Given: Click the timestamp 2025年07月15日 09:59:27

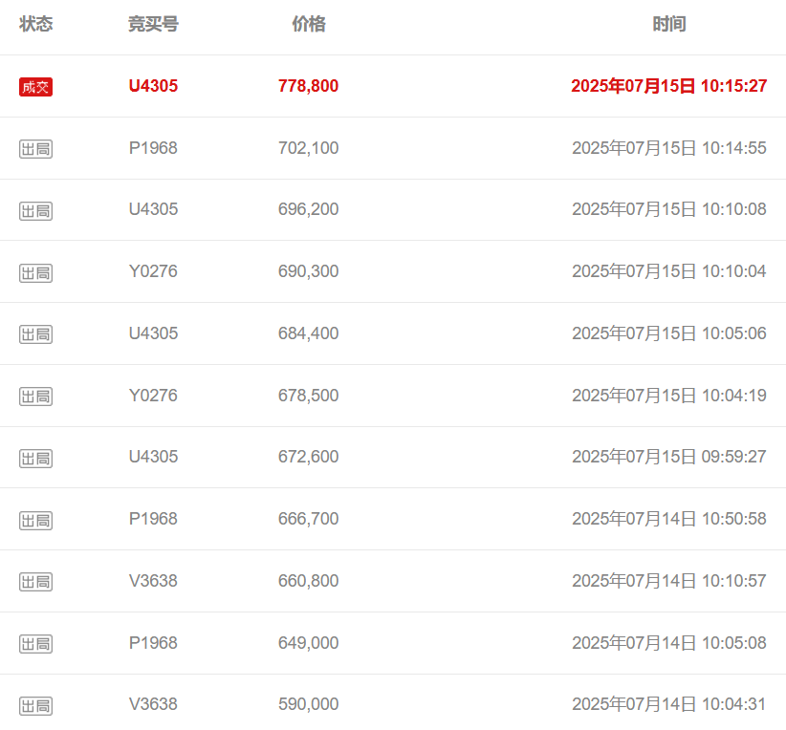Looking at the screenshot, I should tap(668, 457).
